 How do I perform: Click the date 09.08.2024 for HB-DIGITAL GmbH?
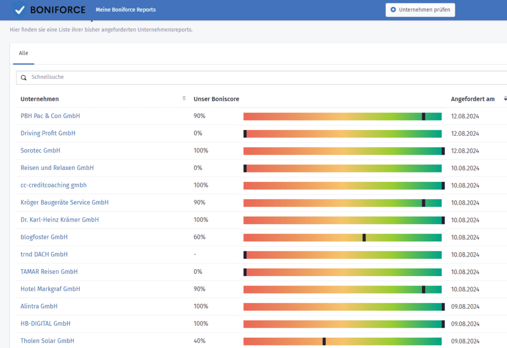pos(465,324)
